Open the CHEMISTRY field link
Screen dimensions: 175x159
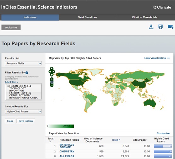pyautogui.click(x=67, y=151)
